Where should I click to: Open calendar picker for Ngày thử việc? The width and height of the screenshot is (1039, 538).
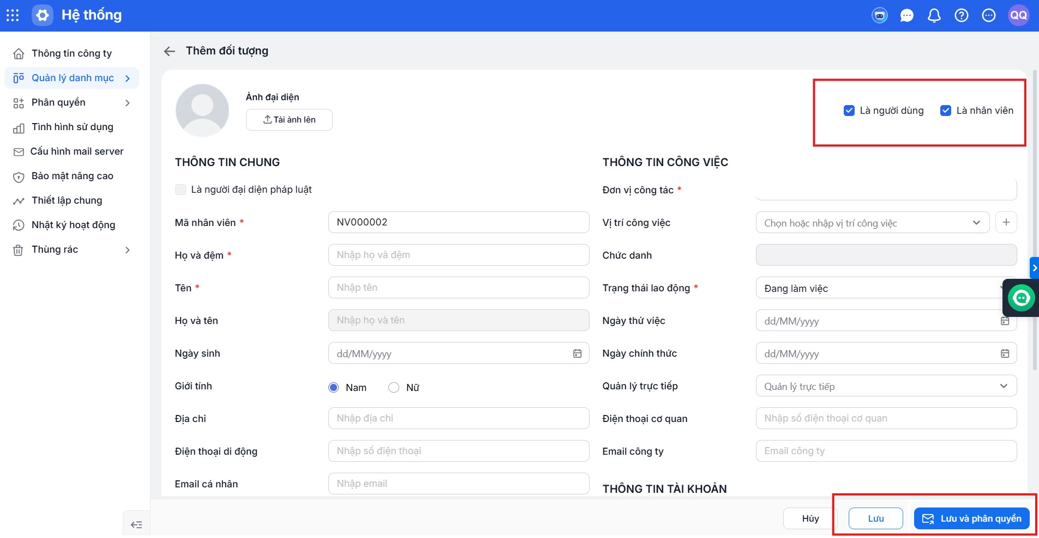(x=1005, y=321)
